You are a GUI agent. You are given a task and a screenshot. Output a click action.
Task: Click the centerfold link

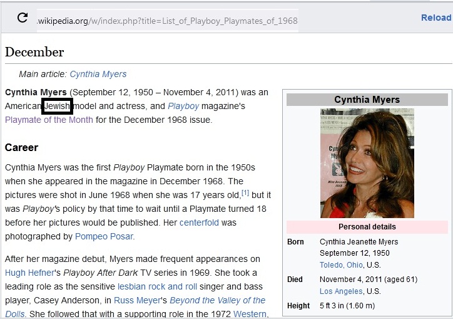point(199,222)
